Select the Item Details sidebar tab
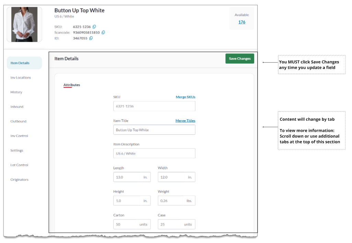 pyautogui.click(x=20, y=63)
